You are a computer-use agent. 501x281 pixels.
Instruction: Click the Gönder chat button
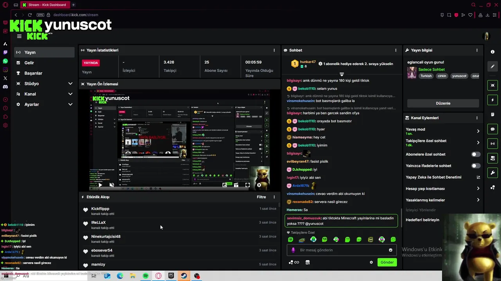pos(387,262)
